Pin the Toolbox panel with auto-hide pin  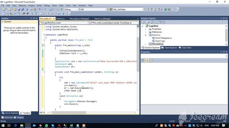(34, 18)
